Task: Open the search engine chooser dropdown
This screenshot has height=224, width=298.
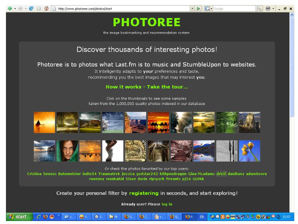Action: (211, 9)
